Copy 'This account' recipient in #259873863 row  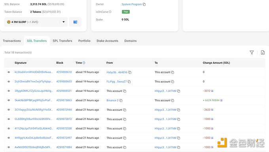(x=172, y=101)
